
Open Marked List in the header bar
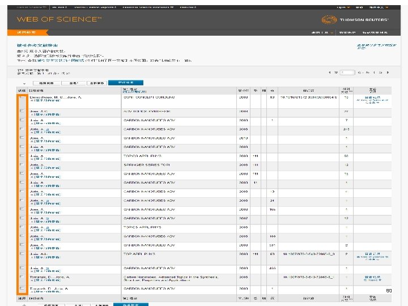[x=375, y=32]
